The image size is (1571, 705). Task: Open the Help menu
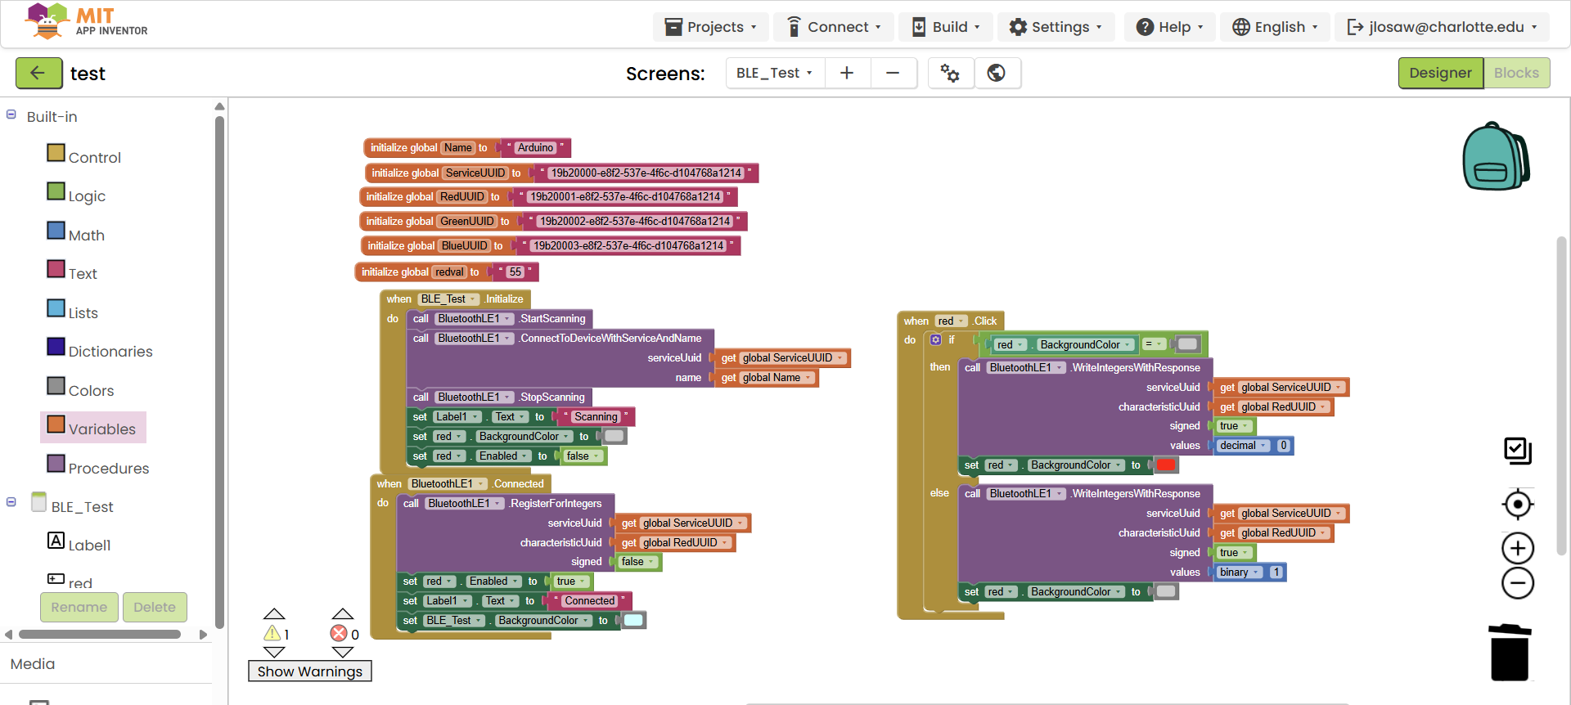[1169, 27]
